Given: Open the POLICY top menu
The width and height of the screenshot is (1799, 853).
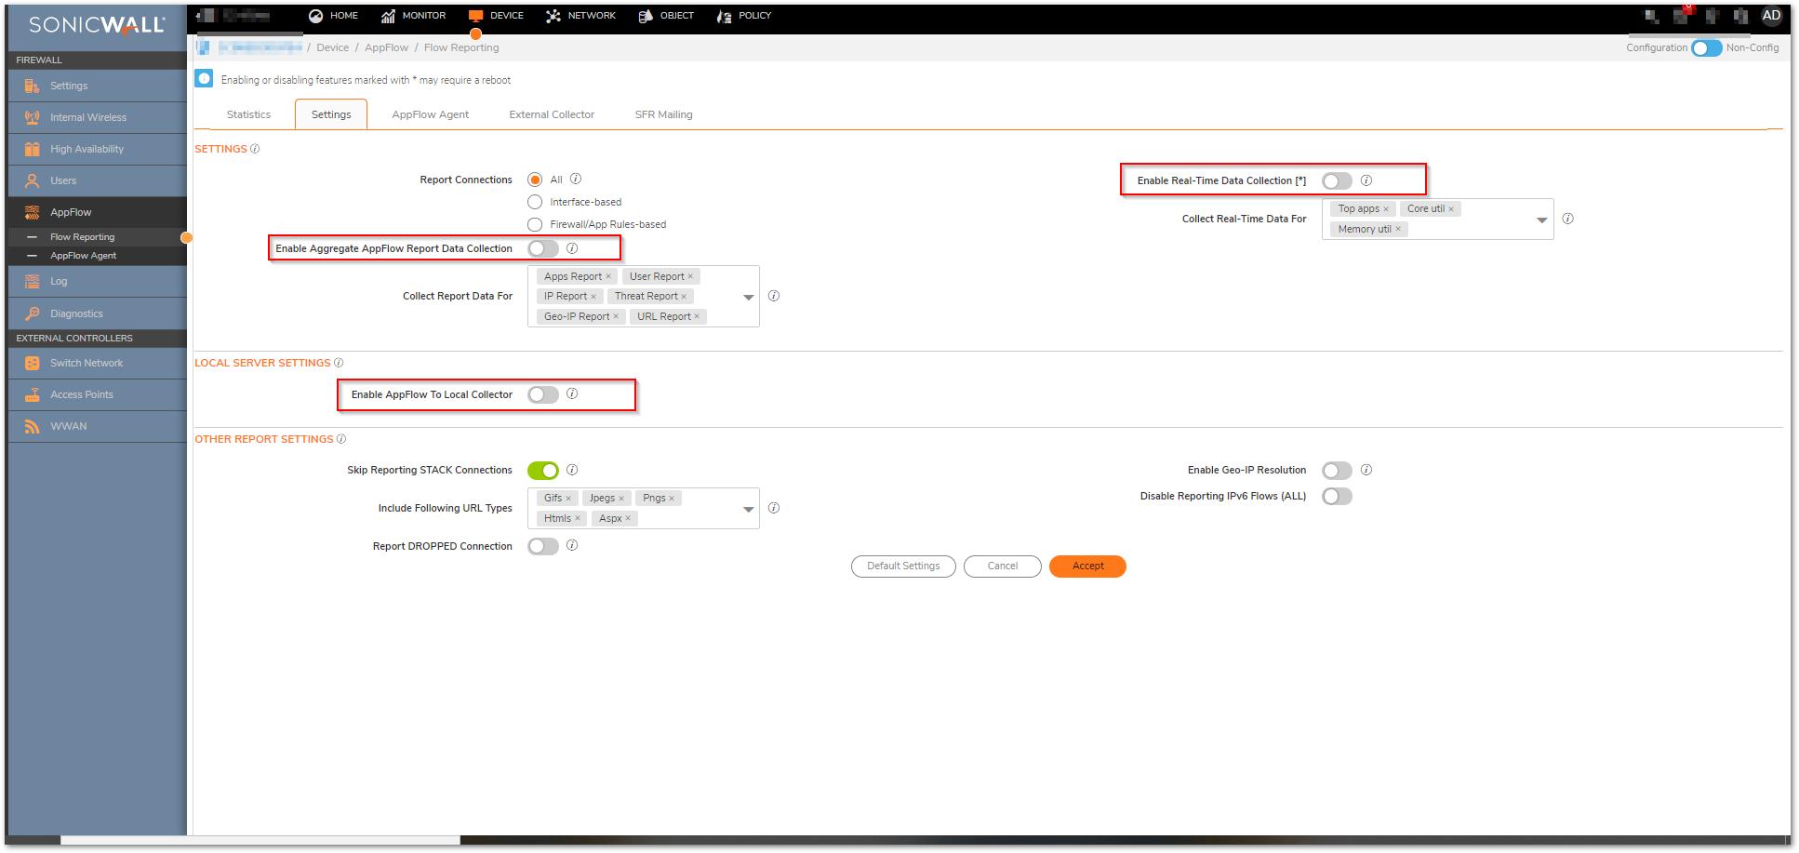Looking at the screenshot, I should pos(744,16).
